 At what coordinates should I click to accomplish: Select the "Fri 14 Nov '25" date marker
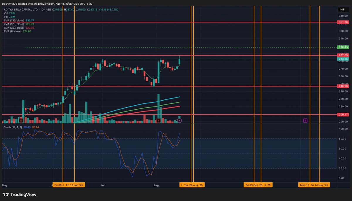pyautogui.click(x=319, y=185)
